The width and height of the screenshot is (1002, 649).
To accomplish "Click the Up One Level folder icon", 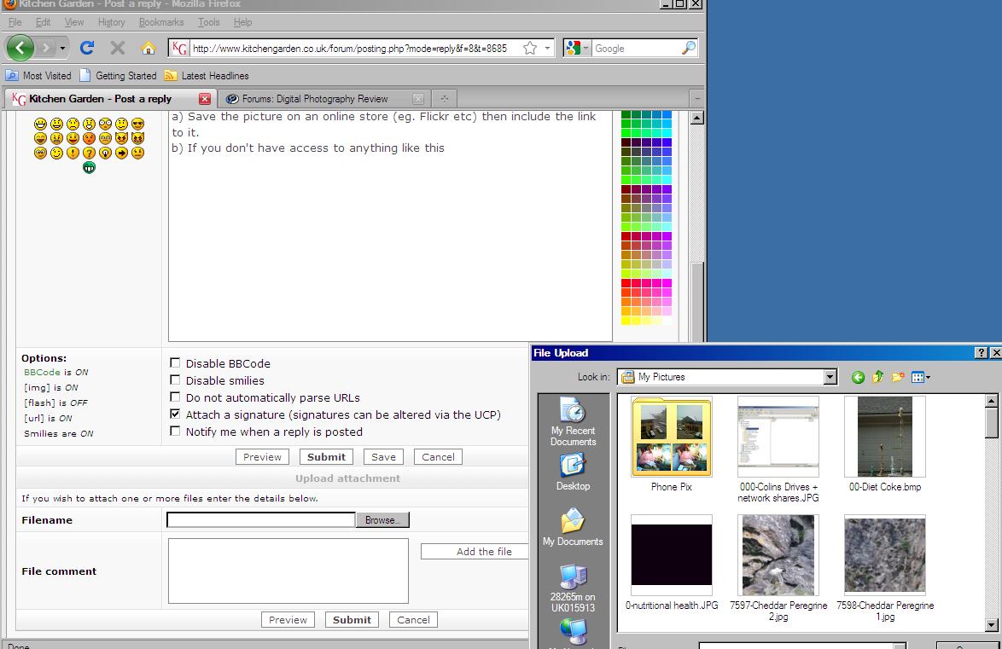I will tap(877, 377).
